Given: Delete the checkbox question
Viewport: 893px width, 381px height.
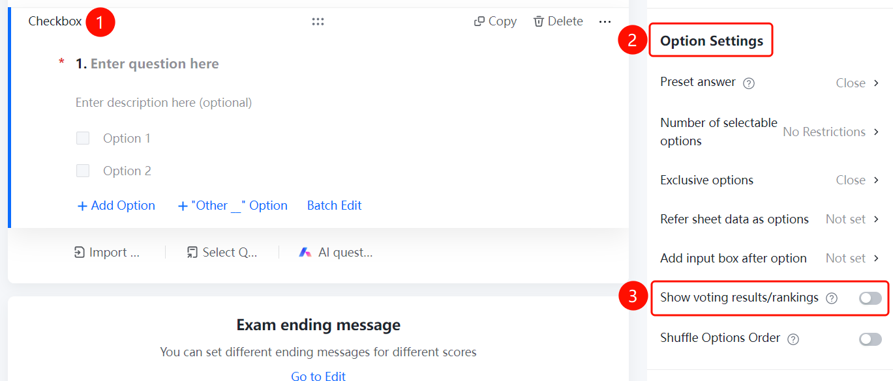Looking at the screenshot, I should 558,21.
